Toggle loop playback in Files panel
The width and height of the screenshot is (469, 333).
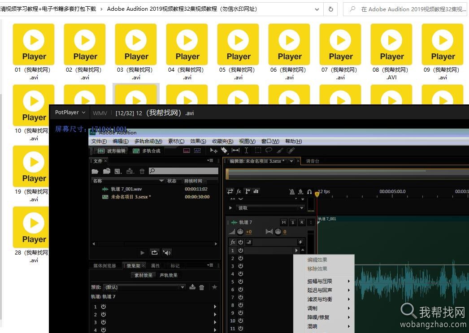click(x=154, y=253)
